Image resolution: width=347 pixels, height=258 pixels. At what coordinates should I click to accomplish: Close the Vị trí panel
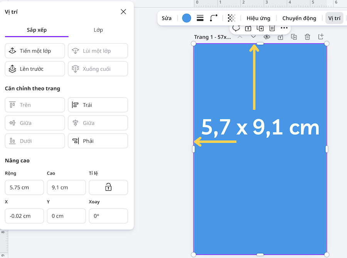pyautogui.click(x=123, y=12)
